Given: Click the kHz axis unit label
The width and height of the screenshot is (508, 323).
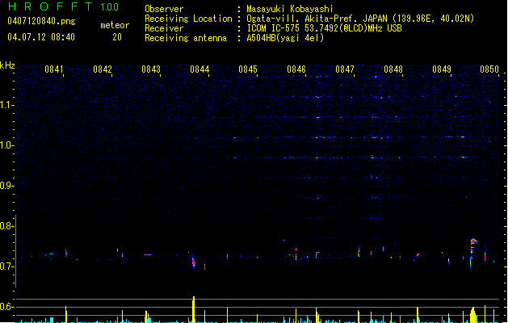Looking at the screenshot, I should click(x=7, y=65).
